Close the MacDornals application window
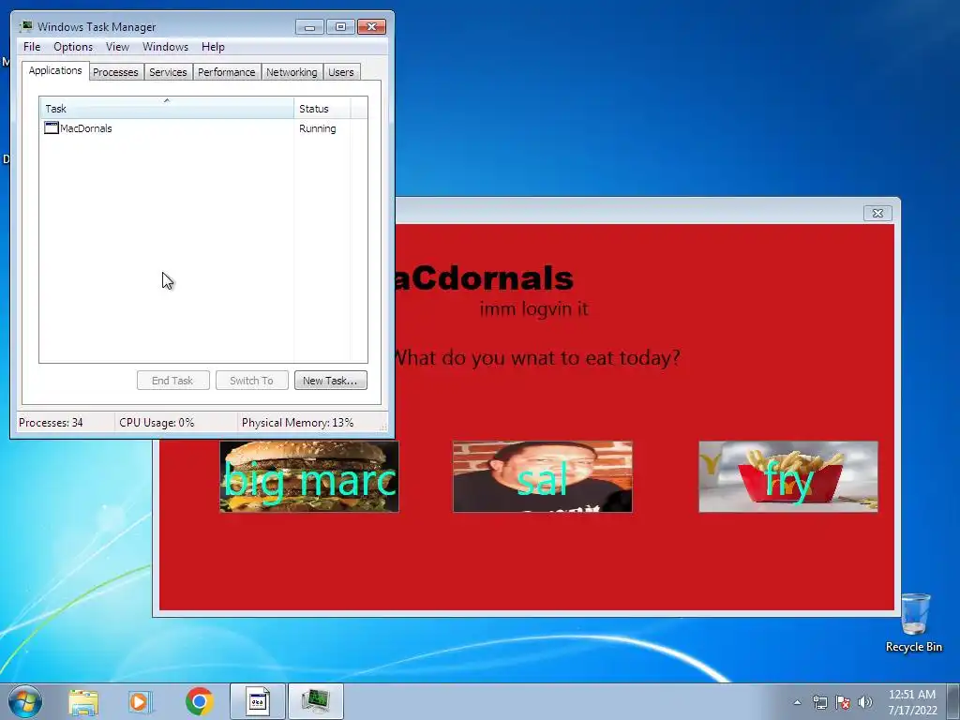This screenshot has height=720, width=960. click(877, 213)
